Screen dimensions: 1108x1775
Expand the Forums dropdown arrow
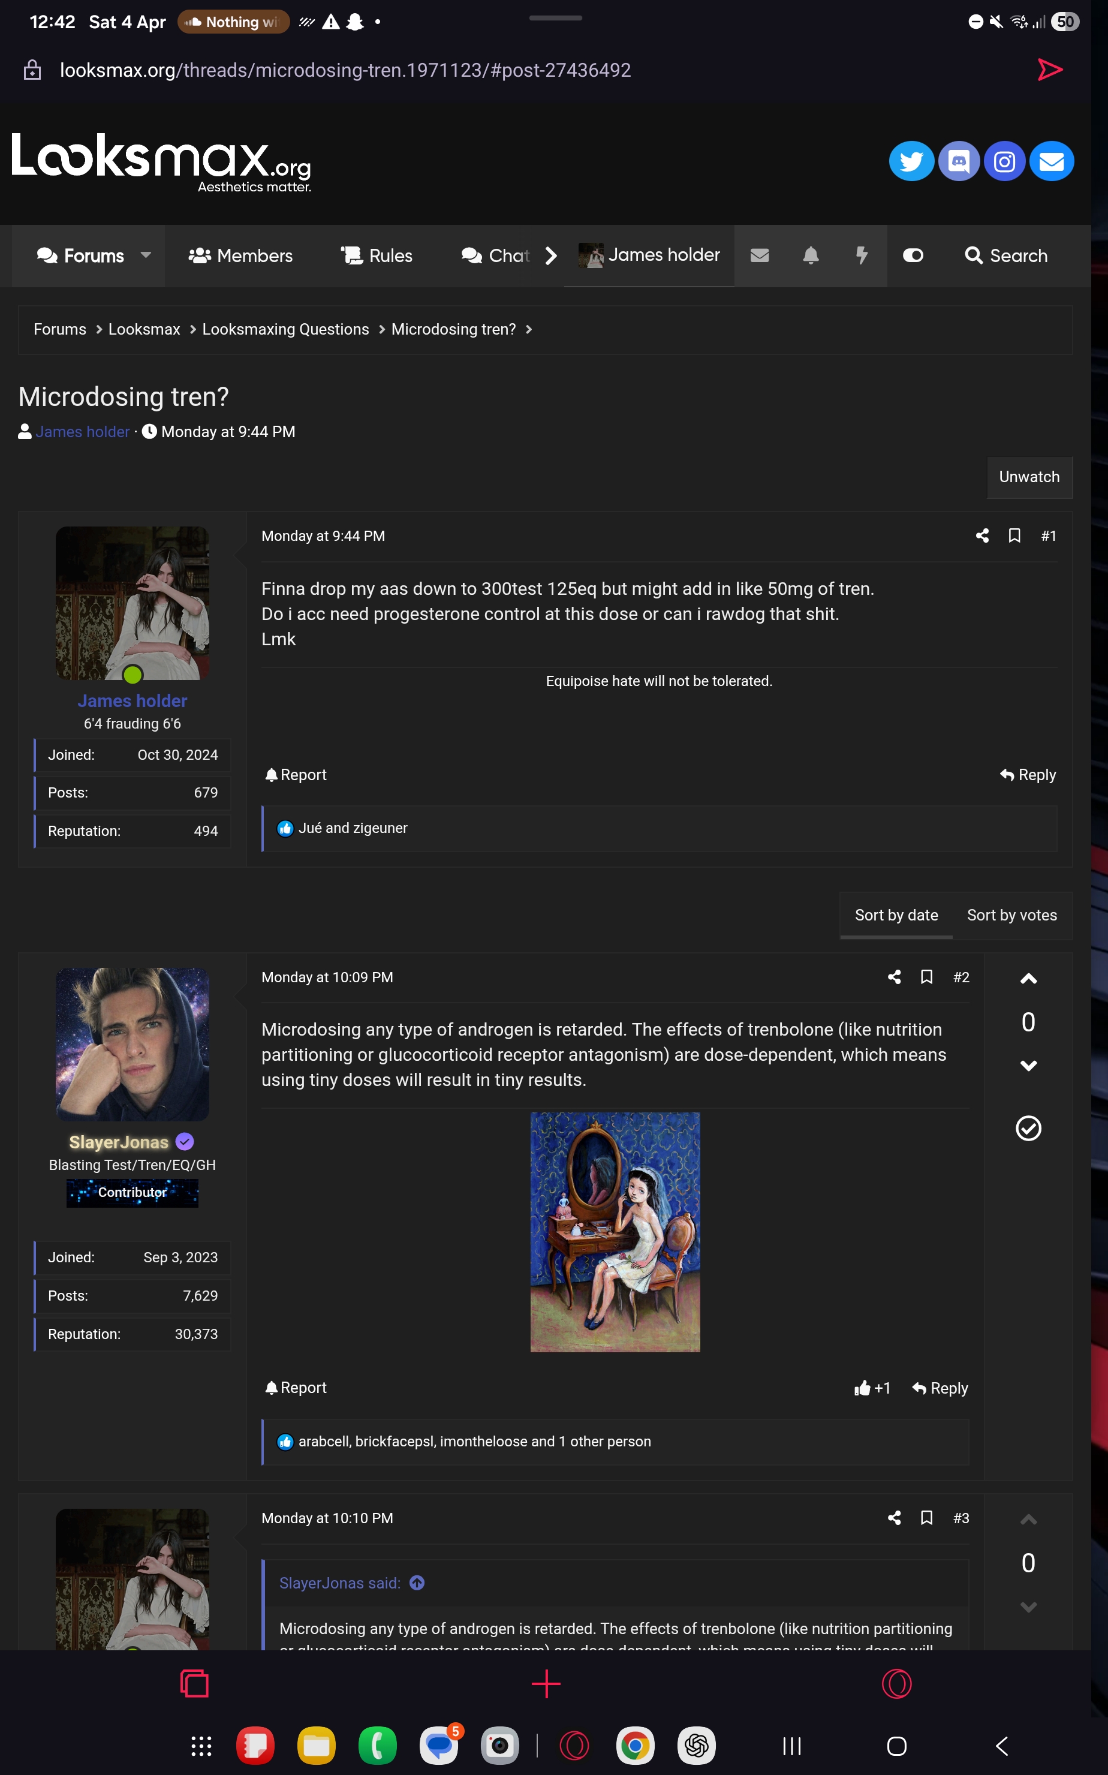pyautogui.click(x=146, y=255)
